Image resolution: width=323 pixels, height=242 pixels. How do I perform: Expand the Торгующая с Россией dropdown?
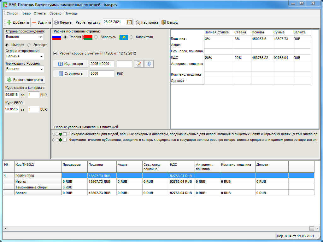coord(41,69)
